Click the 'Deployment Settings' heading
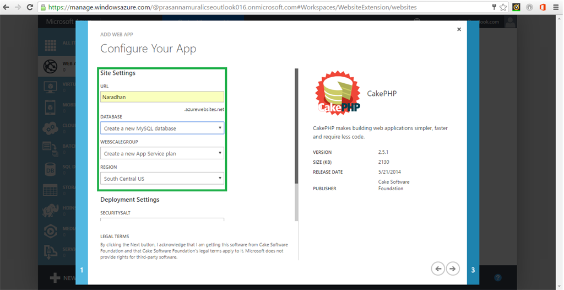Screen dimensions: 564x290 tap(130, 200)
